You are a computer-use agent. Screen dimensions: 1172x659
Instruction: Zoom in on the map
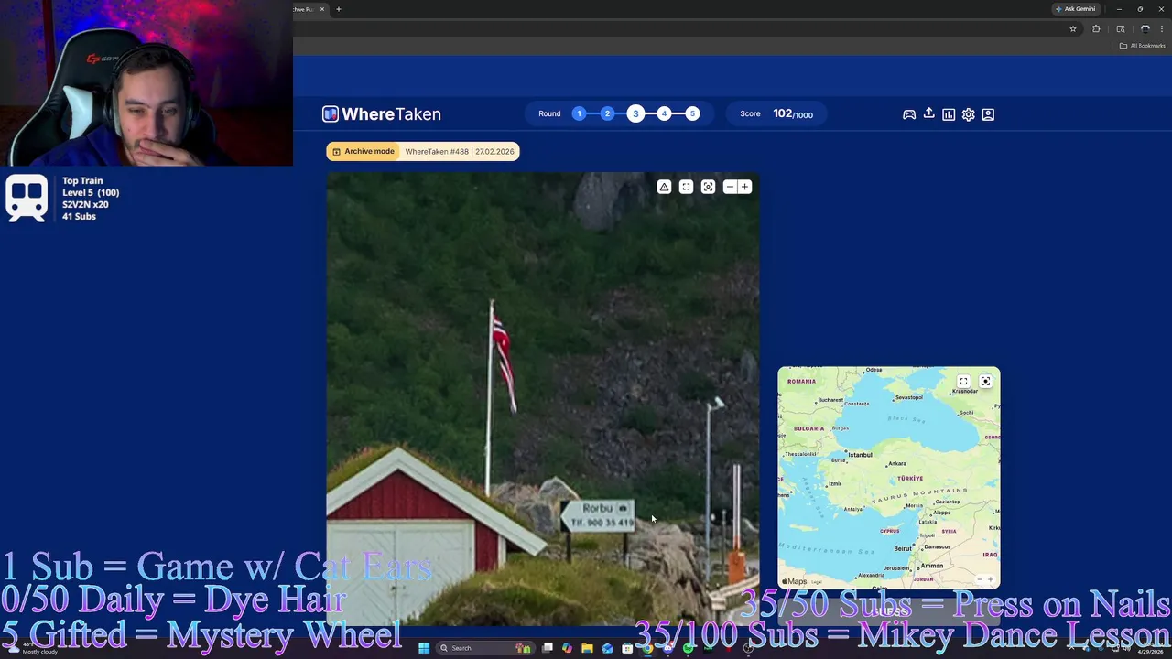[991, 579]
